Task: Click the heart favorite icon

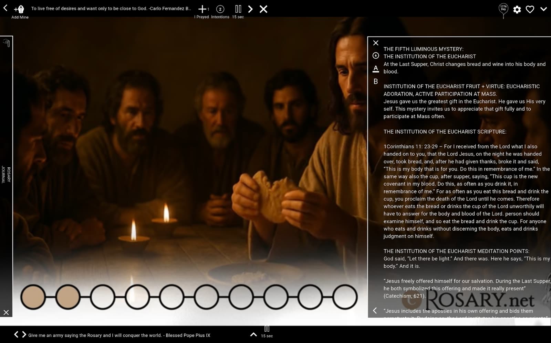Action: click(530, 10)
